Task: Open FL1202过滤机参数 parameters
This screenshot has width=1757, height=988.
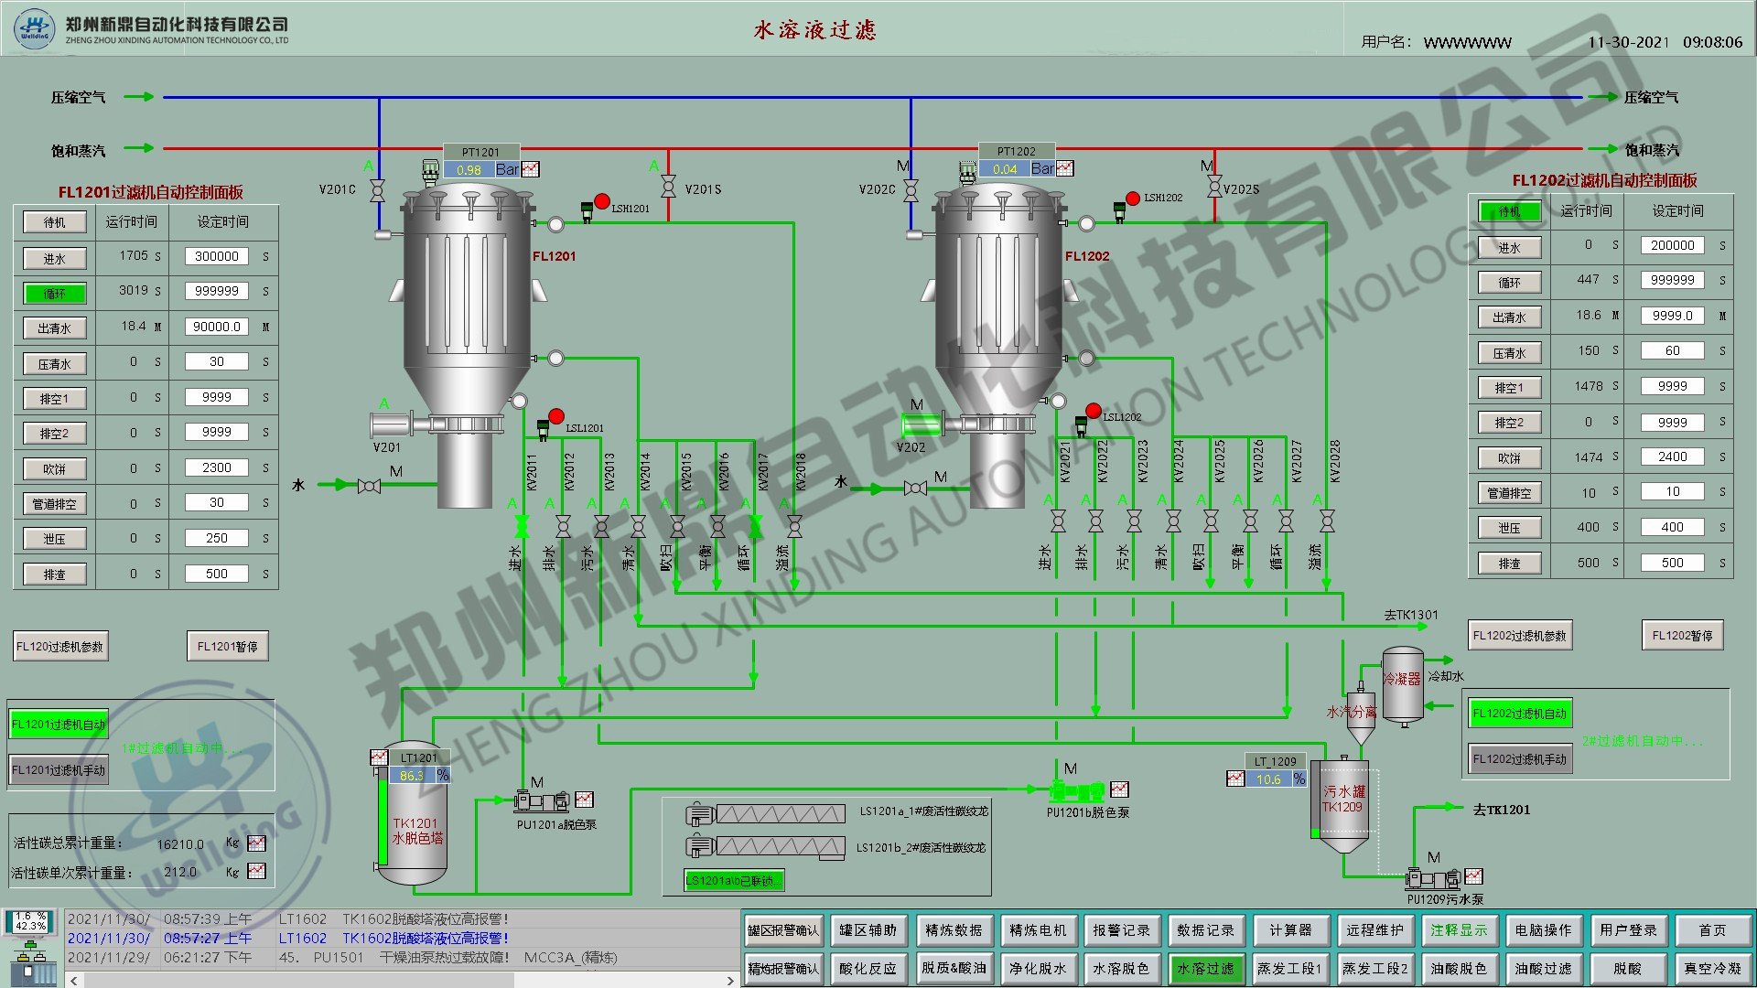Action: click(x=1520, y=636)
